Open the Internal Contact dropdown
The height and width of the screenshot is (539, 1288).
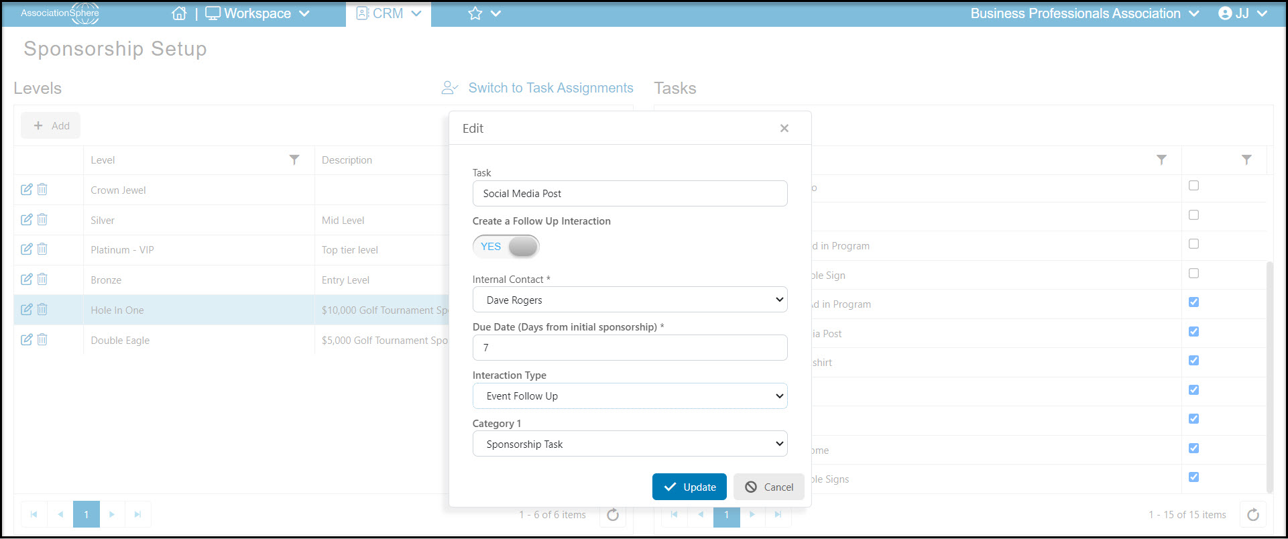pos(630,300)
